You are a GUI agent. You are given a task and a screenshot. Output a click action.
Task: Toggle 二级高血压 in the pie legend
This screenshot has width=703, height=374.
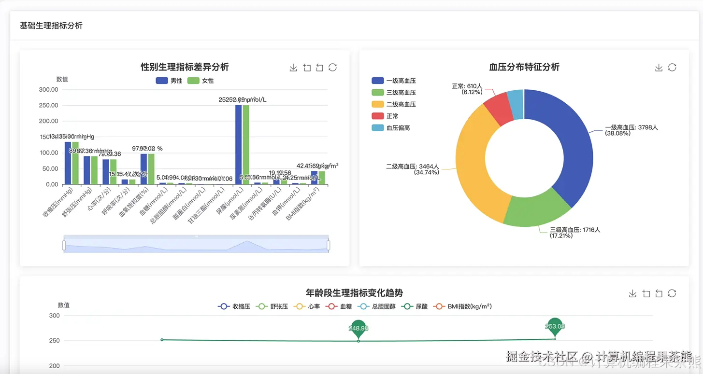(394, 104)
